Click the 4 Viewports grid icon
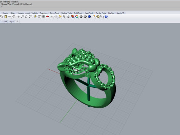Screen dimensions: 180x135 [x=43, y=16]
